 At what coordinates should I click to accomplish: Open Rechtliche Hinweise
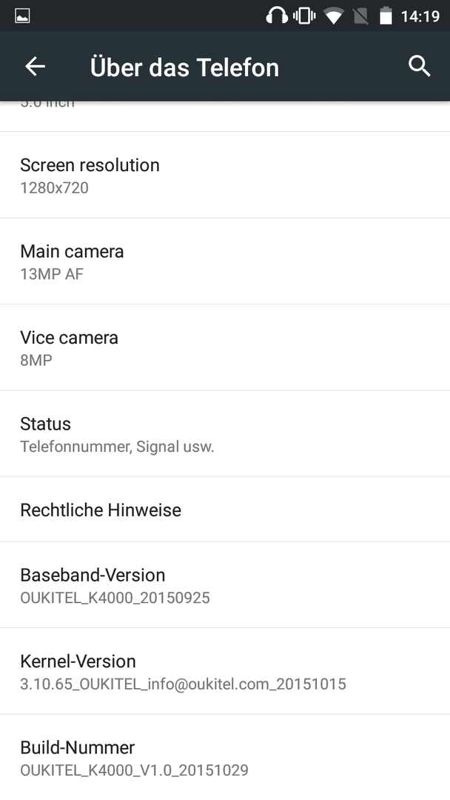[225, 509]
